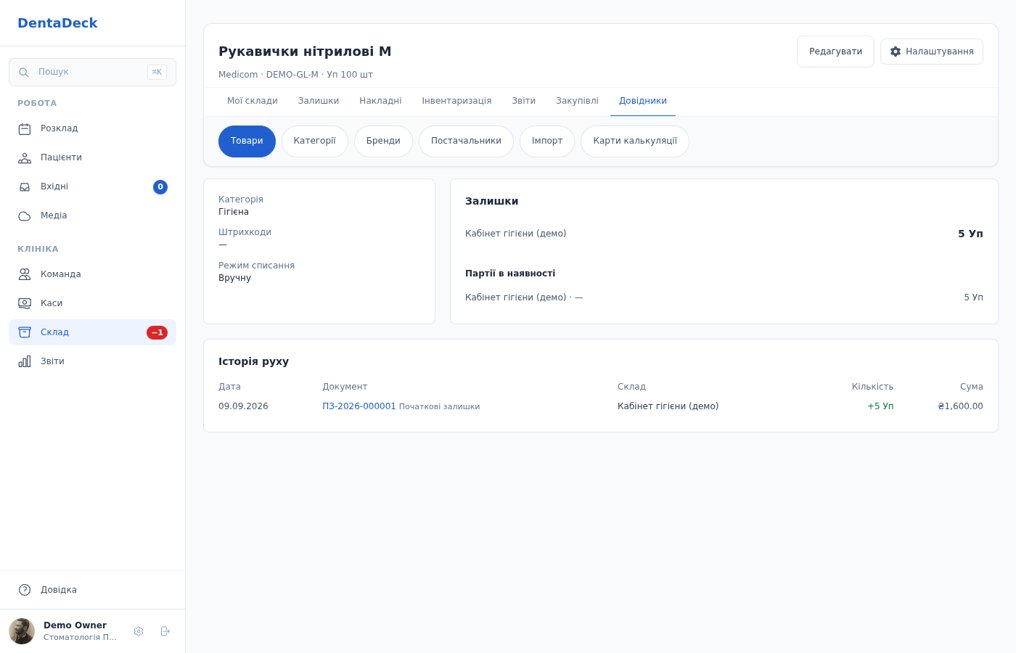This screenshot has width=1016, height=653.
Task: Click the Demo Owner avatar photo
Action: pos(22,631)
